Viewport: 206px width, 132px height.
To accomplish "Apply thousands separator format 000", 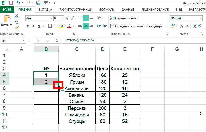I will [x=187, y=26].
